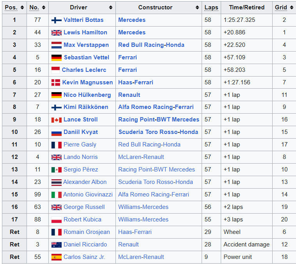This screenshot has width=296, height=264.
Task: Click the UK flag beside George Russell
Action: pyautogui.click(x=57, y=207)
